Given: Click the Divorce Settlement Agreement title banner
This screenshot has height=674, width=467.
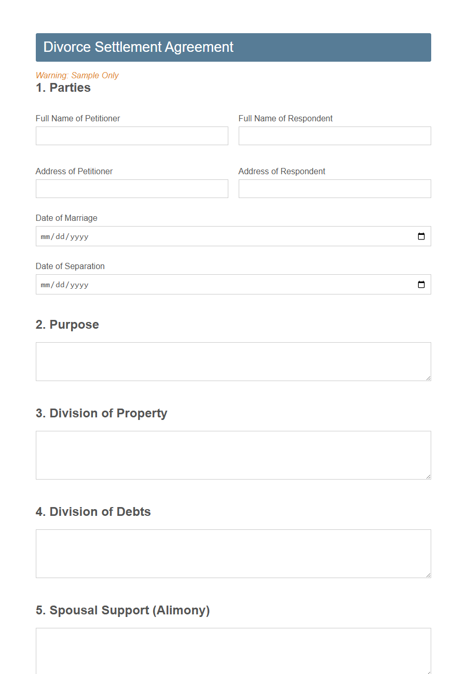Looking at the screenshot, I should (x=233, y=47).
